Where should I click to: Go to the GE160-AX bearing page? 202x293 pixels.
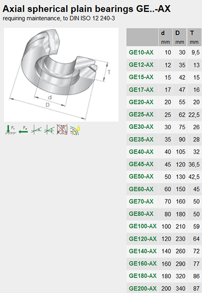pyautogui.click(x=142, y=264)
